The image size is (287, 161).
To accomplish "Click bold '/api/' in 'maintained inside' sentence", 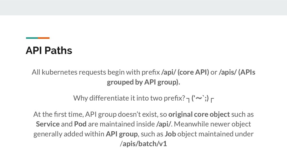I will [164, 124].
